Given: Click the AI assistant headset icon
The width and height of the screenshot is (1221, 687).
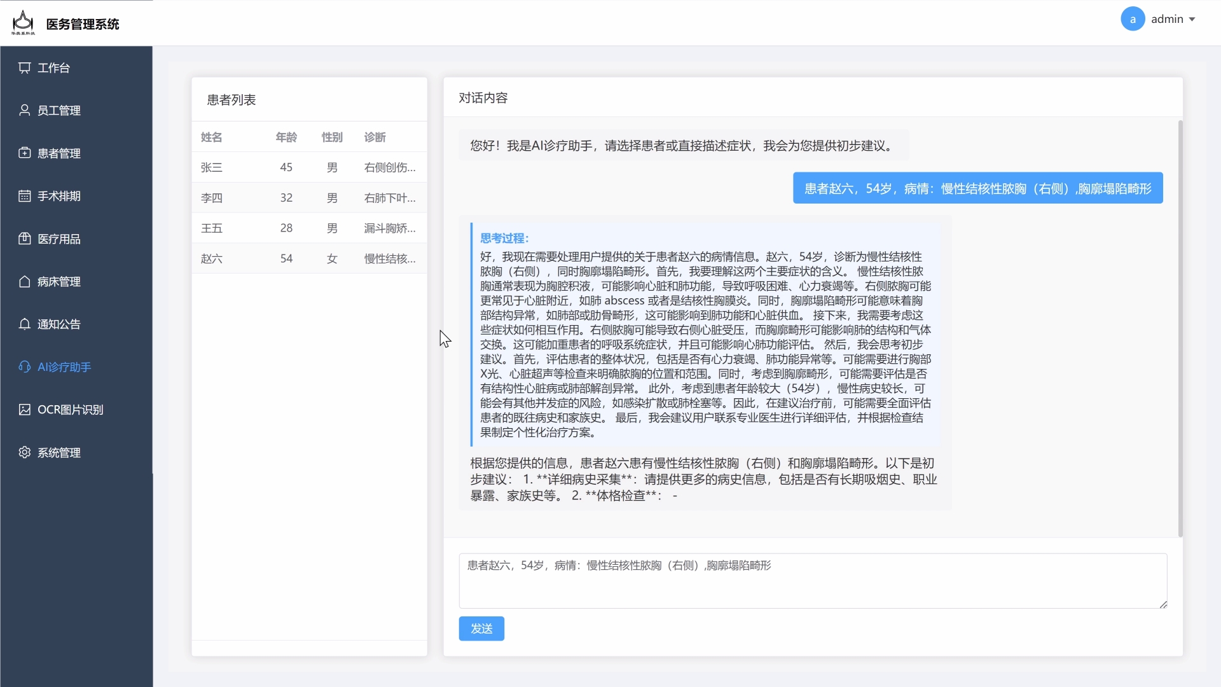Looking at the screenshot, I should coord(24,366).
